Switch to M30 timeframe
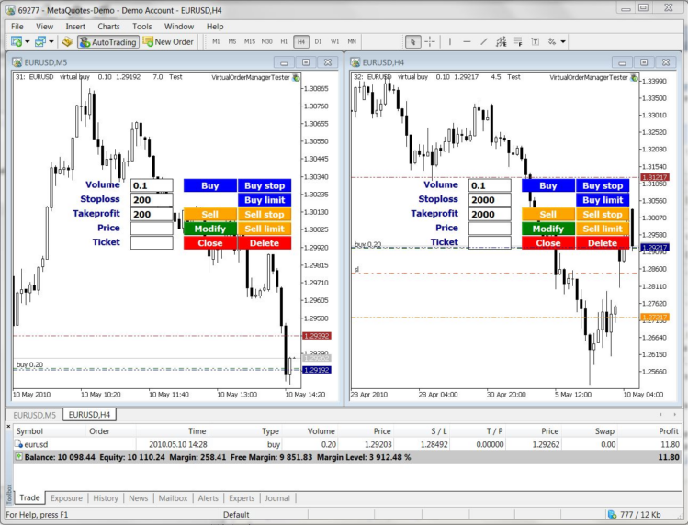Viewport: 688px width, 525px height. click(x=266, y=41)
